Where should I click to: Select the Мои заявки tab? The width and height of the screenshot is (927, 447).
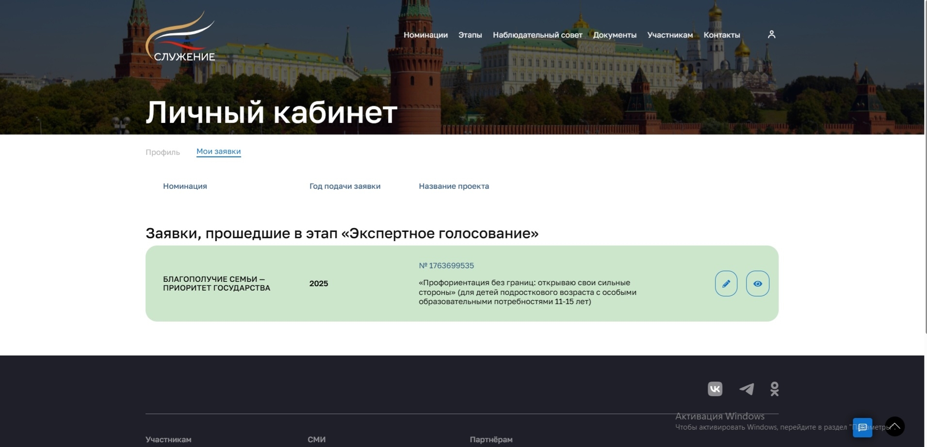(x=218, y=152)
